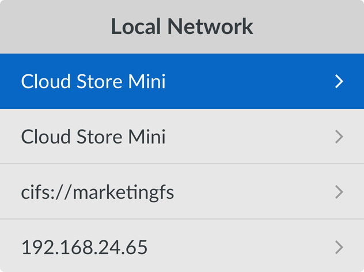
Task: Click the 192.168.24.65 address text
Action: coord(84,247)
